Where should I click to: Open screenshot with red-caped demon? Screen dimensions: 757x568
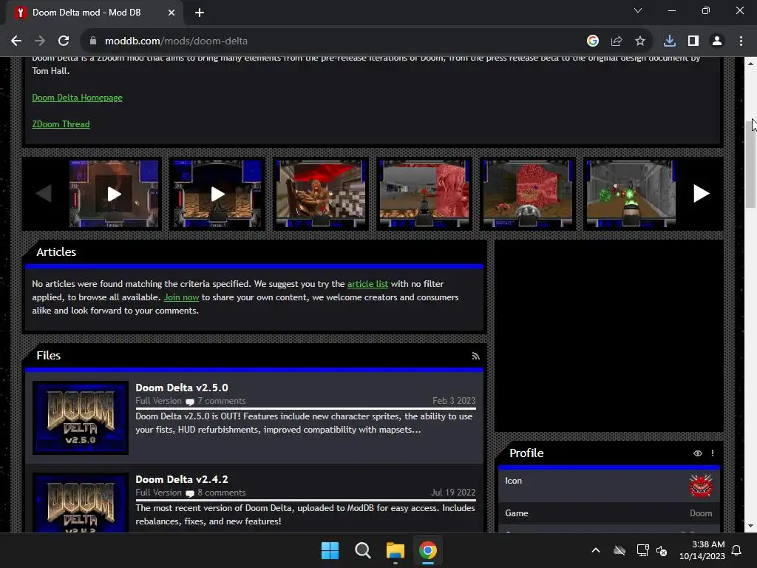(x=321, y=194)
